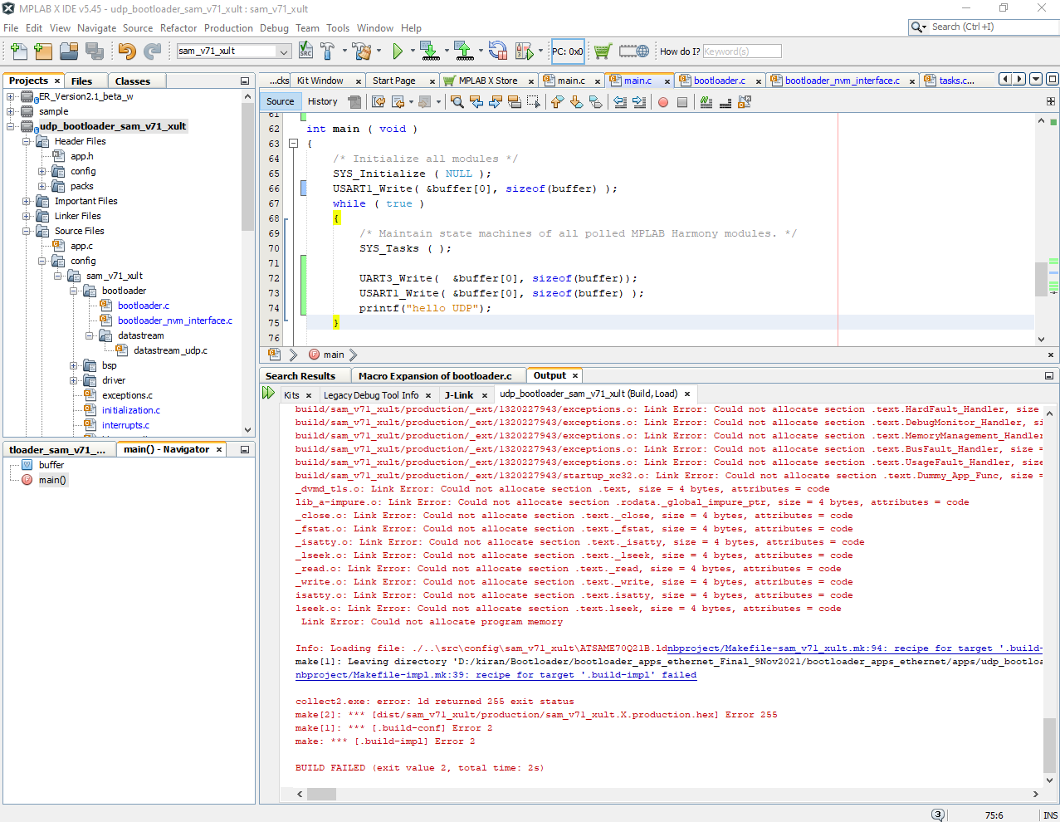Collapse the main function code fold
The width and height of the screenshot is (1060, 822).
pyautogui.click(x=295, y=143)
